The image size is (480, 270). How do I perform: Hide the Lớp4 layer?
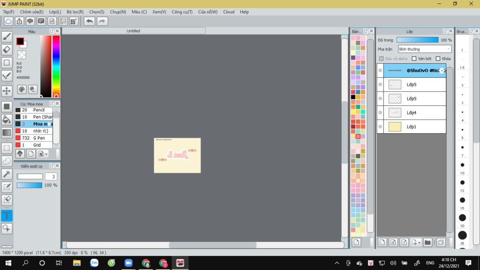pyautogui.click(x=380, y=112)
